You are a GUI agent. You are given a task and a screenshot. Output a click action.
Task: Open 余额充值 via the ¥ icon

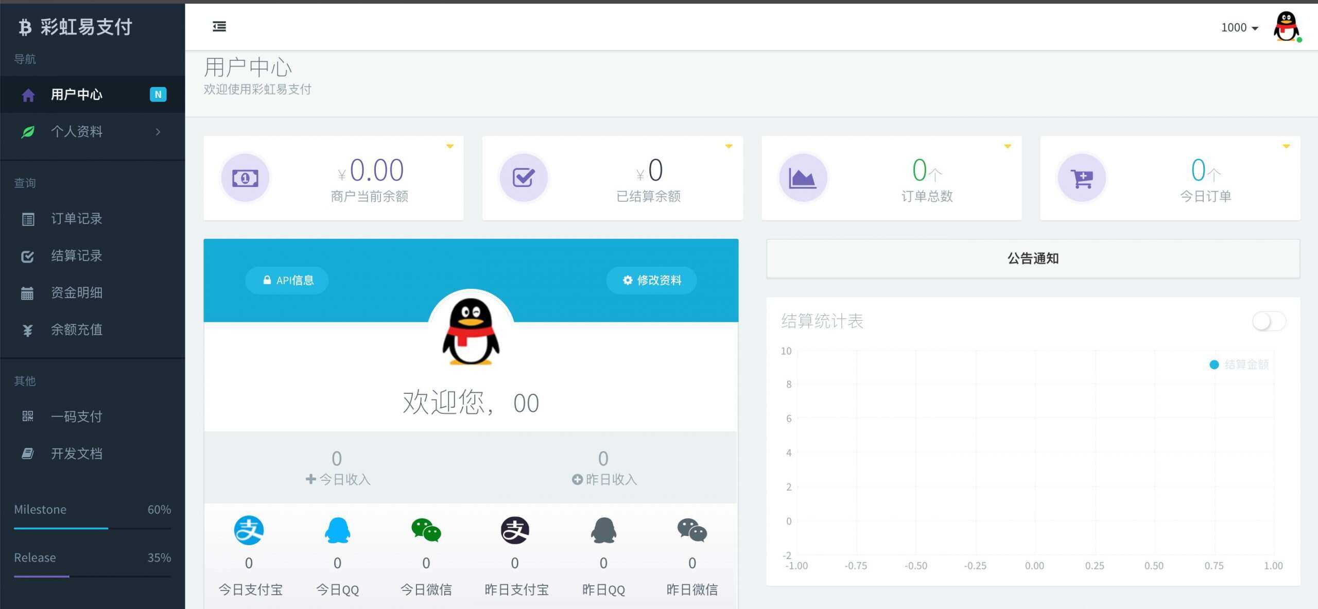[28, 329]
